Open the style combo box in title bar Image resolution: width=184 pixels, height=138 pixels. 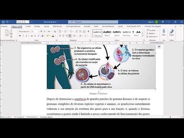pos(23,22)
